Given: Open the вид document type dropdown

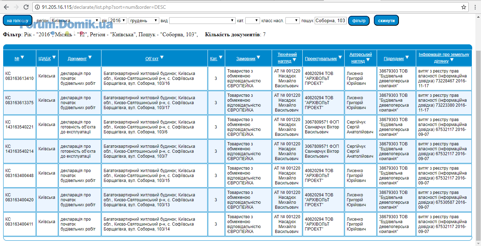Looking at the screenshot, I should [202, 21].
